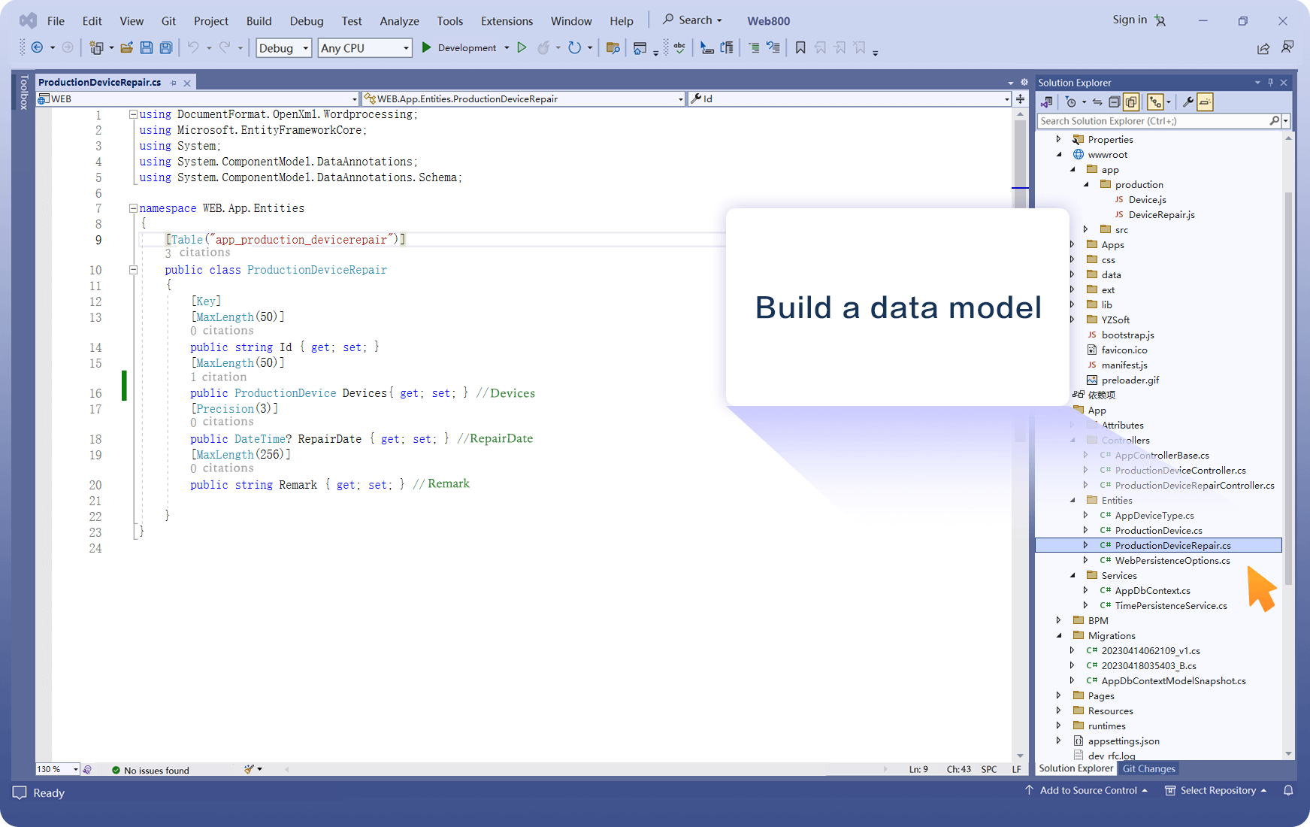Select appsettings.json in Solution Explorer
This screenshot has width=1310, height=827.
pyautogui.click(x=1124, y=741)
